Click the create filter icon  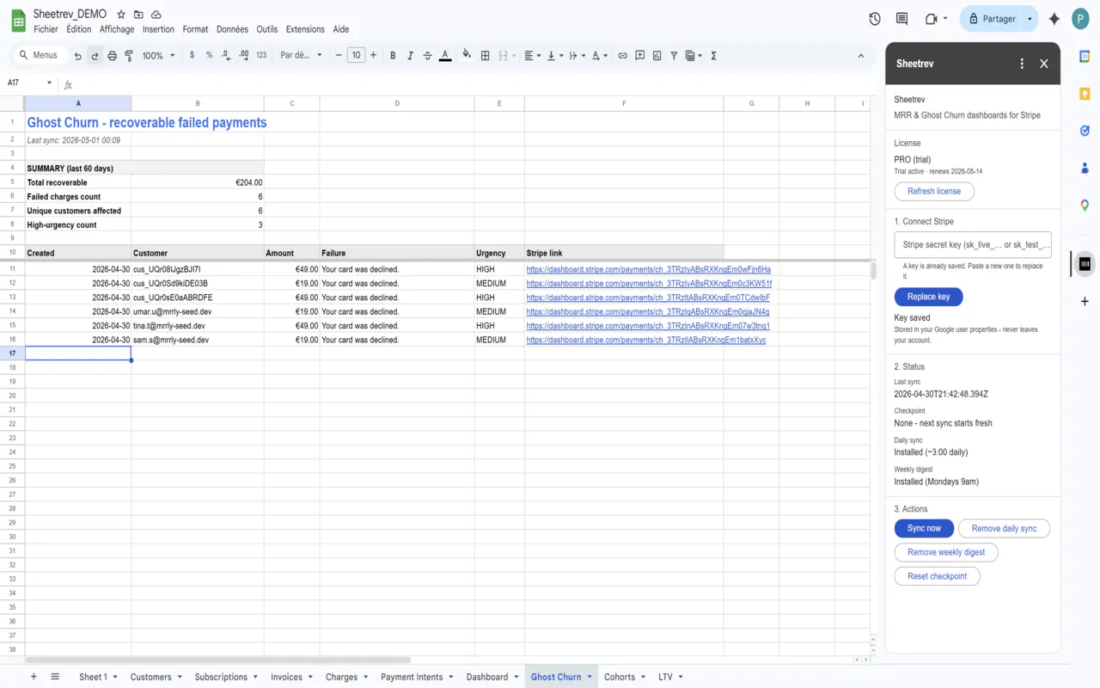pyautogui.click(x=674, y=56)
